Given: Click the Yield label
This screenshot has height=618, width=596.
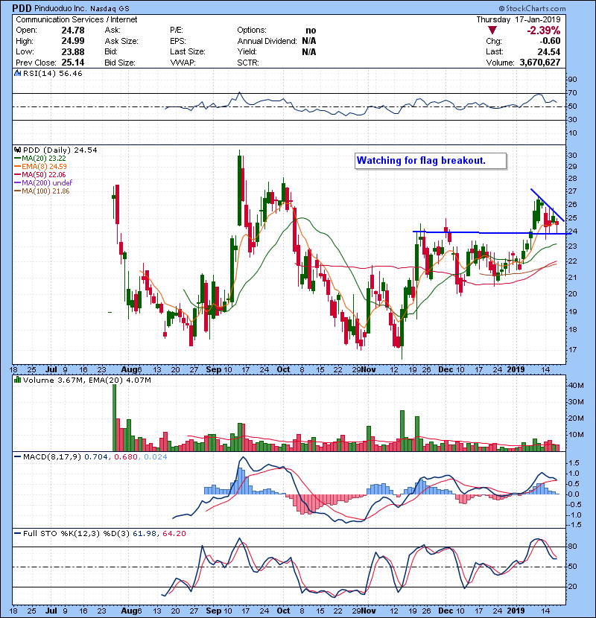Looking at the screenshot, I should click(x=247, y=51).
